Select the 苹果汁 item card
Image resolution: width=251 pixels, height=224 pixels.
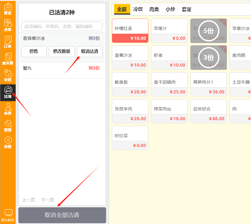pos(169,31)
